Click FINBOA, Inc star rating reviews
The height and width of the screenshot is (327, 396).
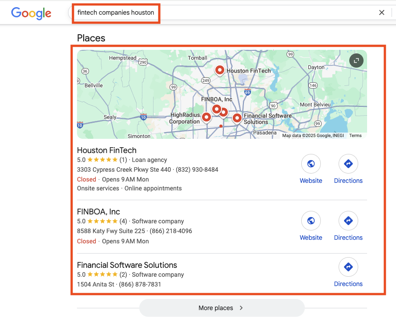(102, 221)
